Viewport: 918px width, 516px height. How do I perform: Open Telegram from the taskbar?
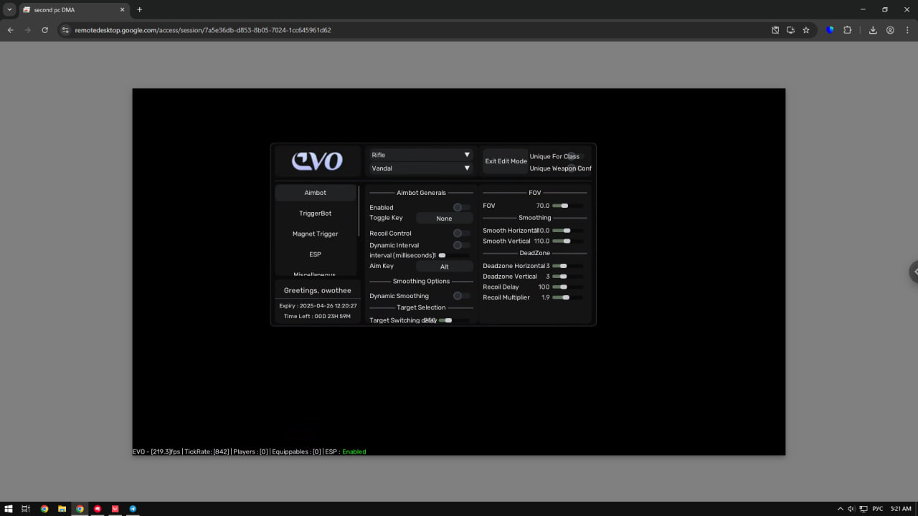(x=133, y=509)
